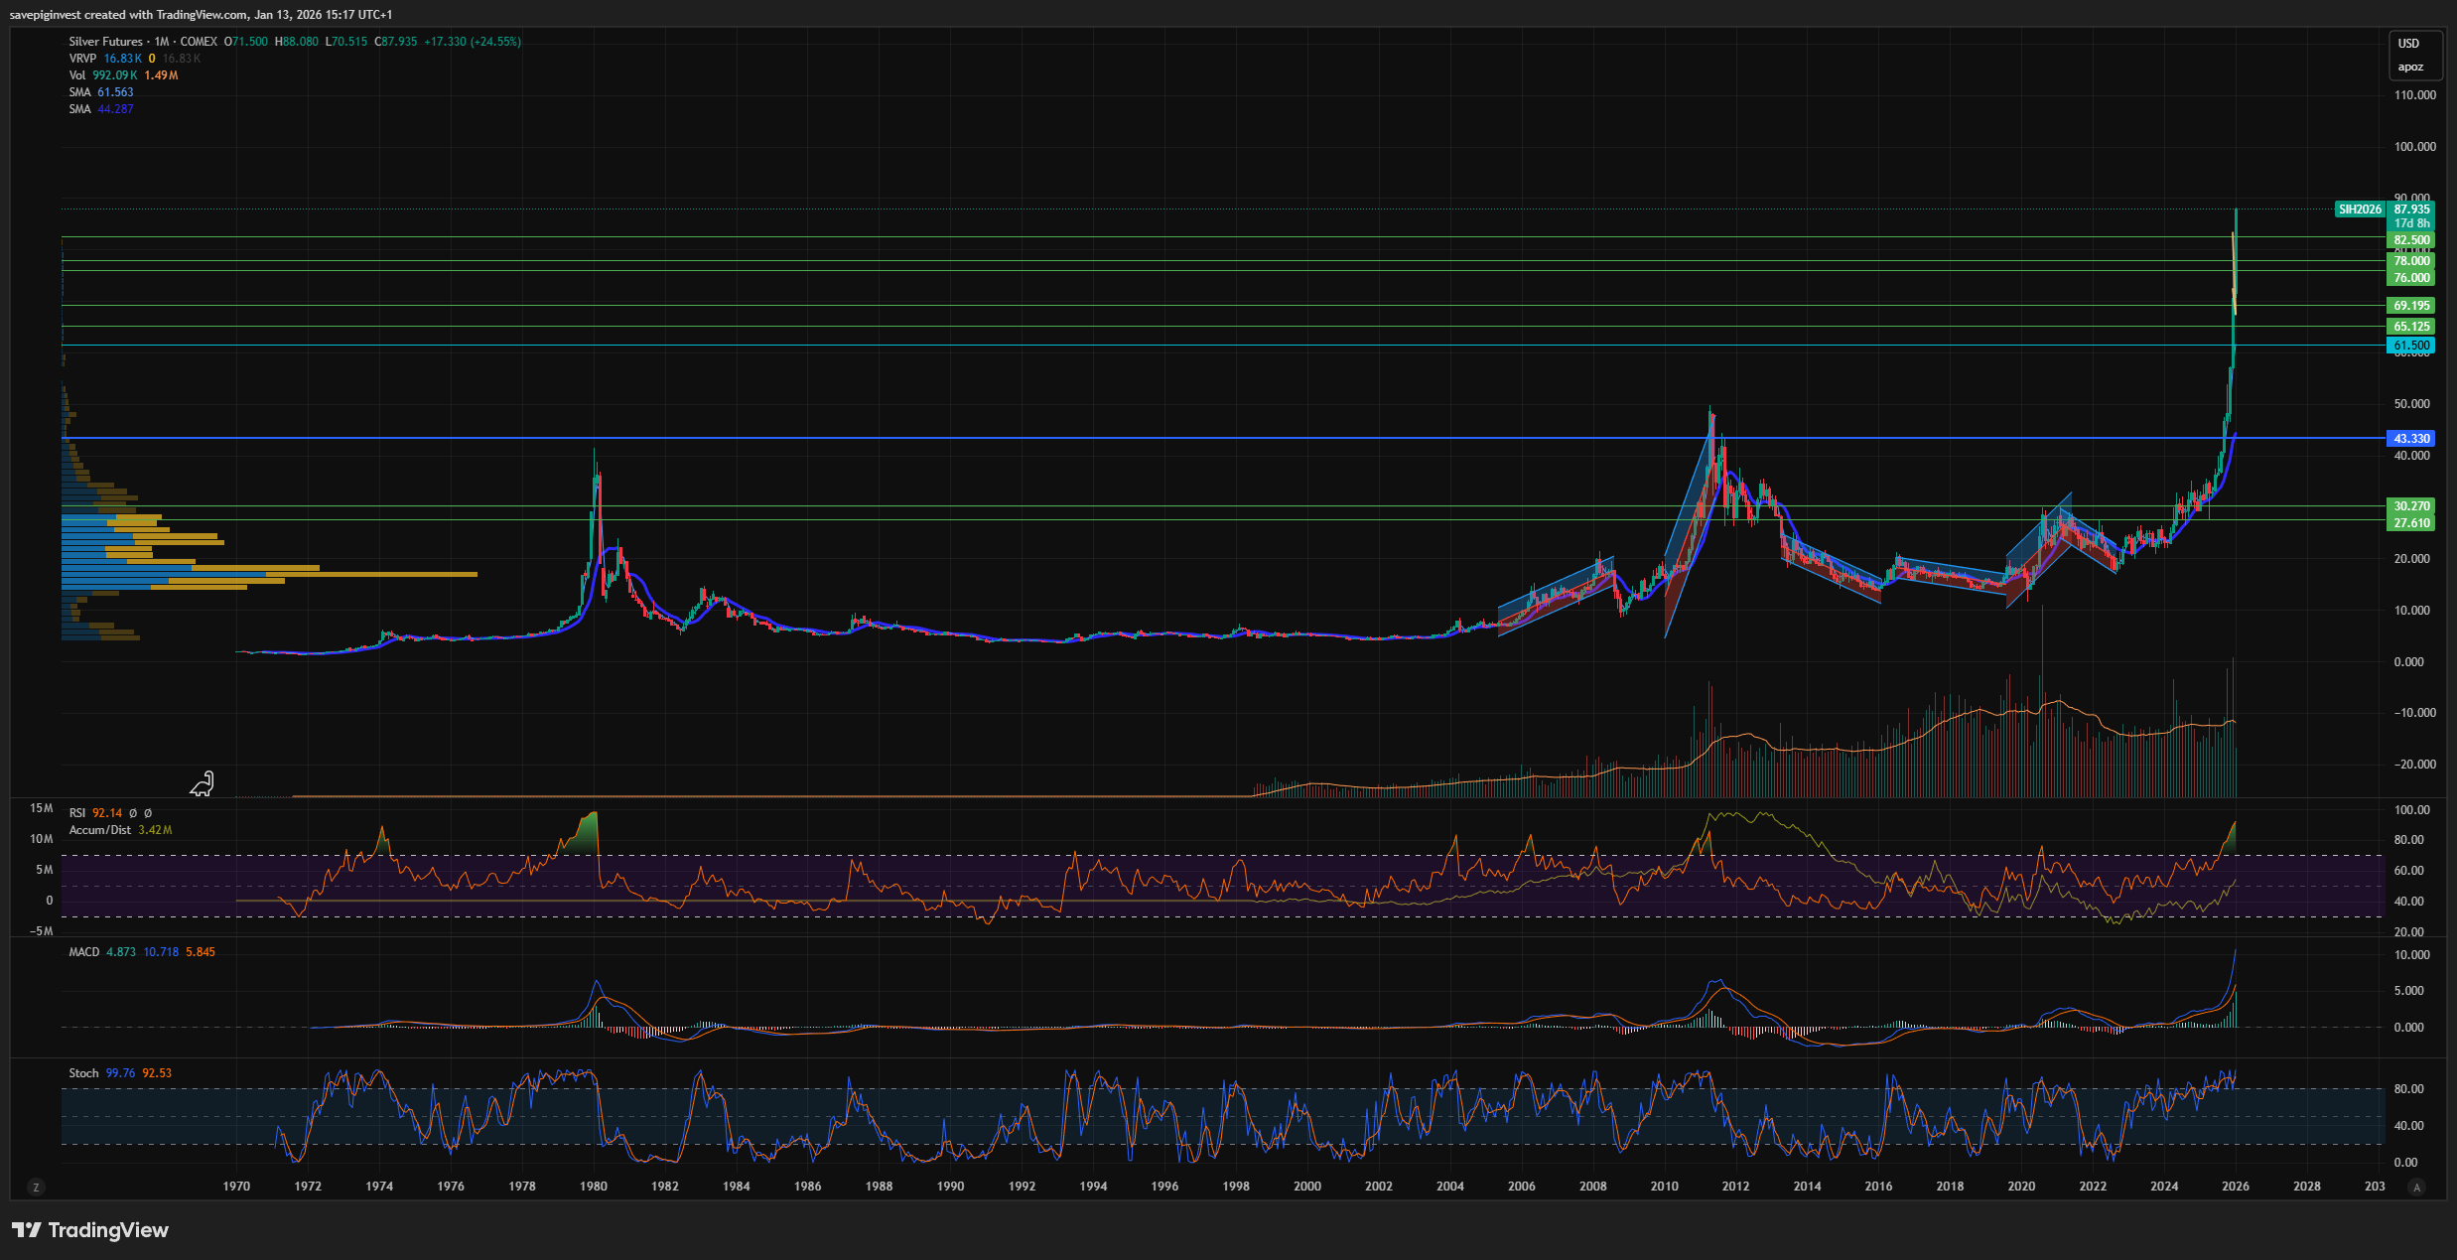Click the 87.935 current price label

(2411, 210)
